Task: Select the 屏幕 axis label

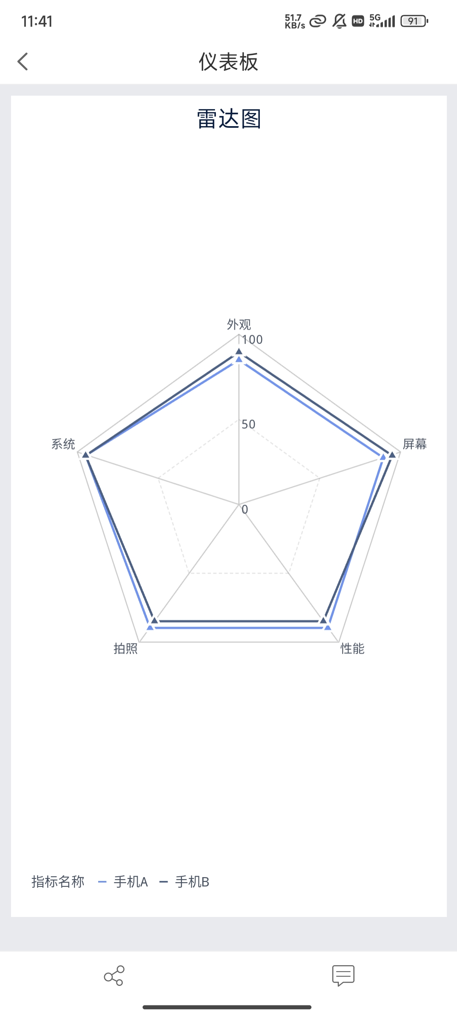Action: pyautogui.click(x=415, y=444)
